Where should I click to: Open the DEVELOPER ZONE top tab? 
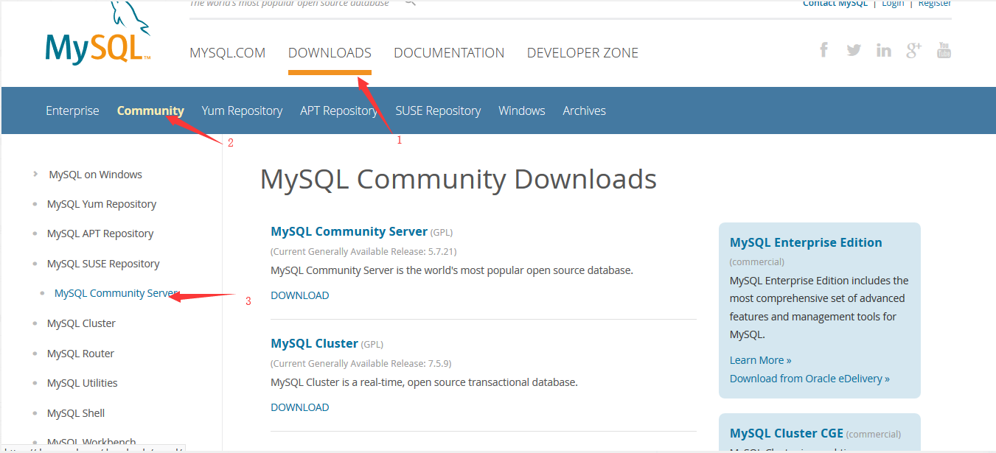[x=582, y=53]
